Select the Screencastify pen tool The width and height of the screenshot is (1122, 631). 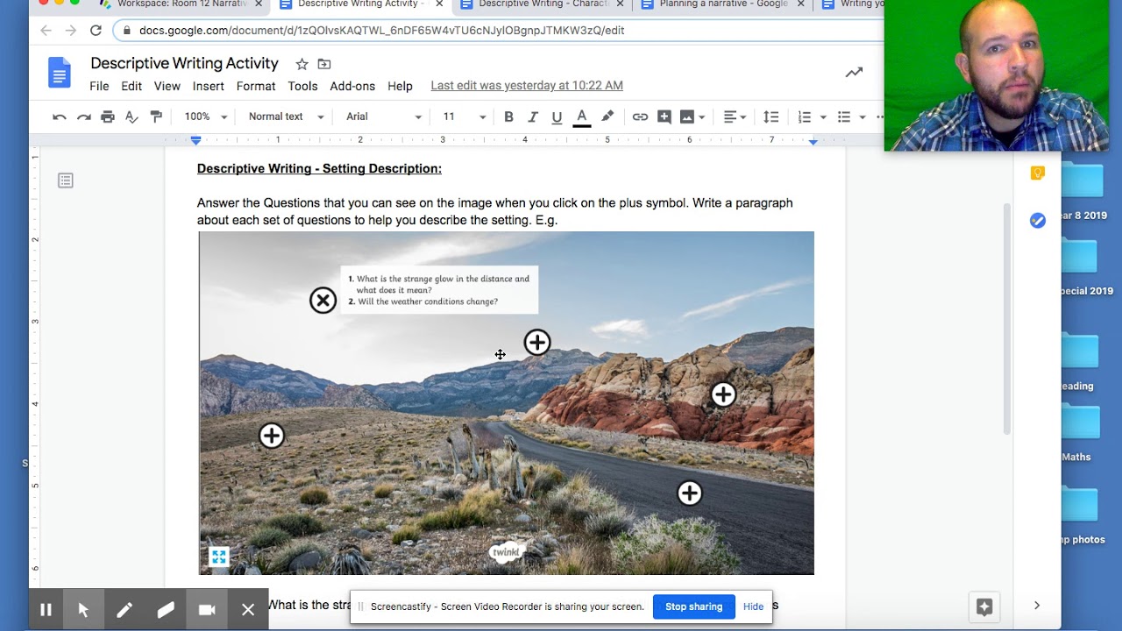pos(124,610)
